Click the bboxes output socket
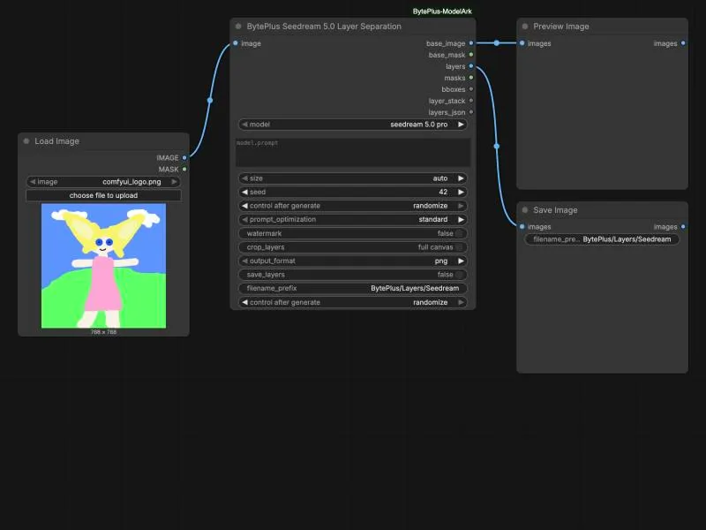Screen dimensions: 706x530 click(471, 89)
